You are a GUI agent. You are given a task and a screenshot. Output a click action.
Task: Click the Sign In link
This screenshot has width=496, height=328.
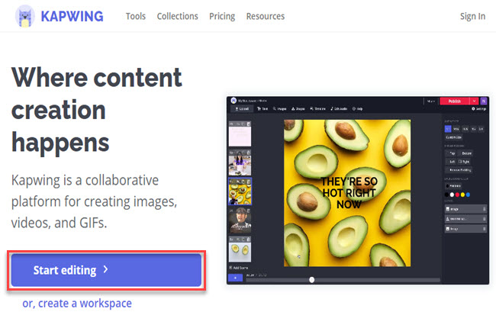(x=472, y=16)
